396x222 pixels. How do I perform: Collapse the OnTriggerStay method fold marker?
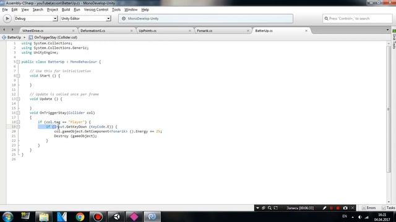pos(18,113)
